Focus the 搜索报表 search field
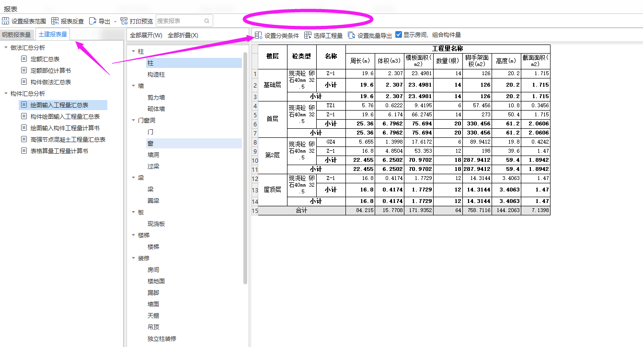643x347 pixels. click(184, 21)
